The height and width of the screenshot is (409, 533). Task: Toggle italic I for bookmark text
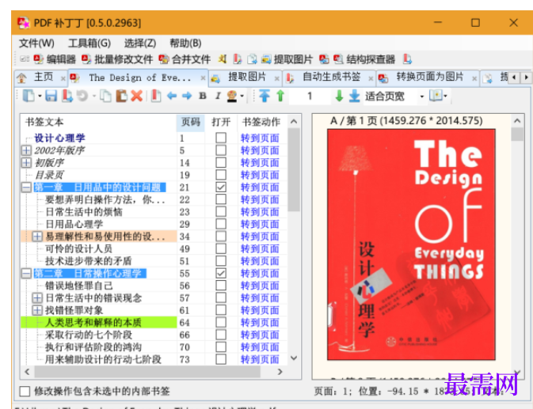218,96
